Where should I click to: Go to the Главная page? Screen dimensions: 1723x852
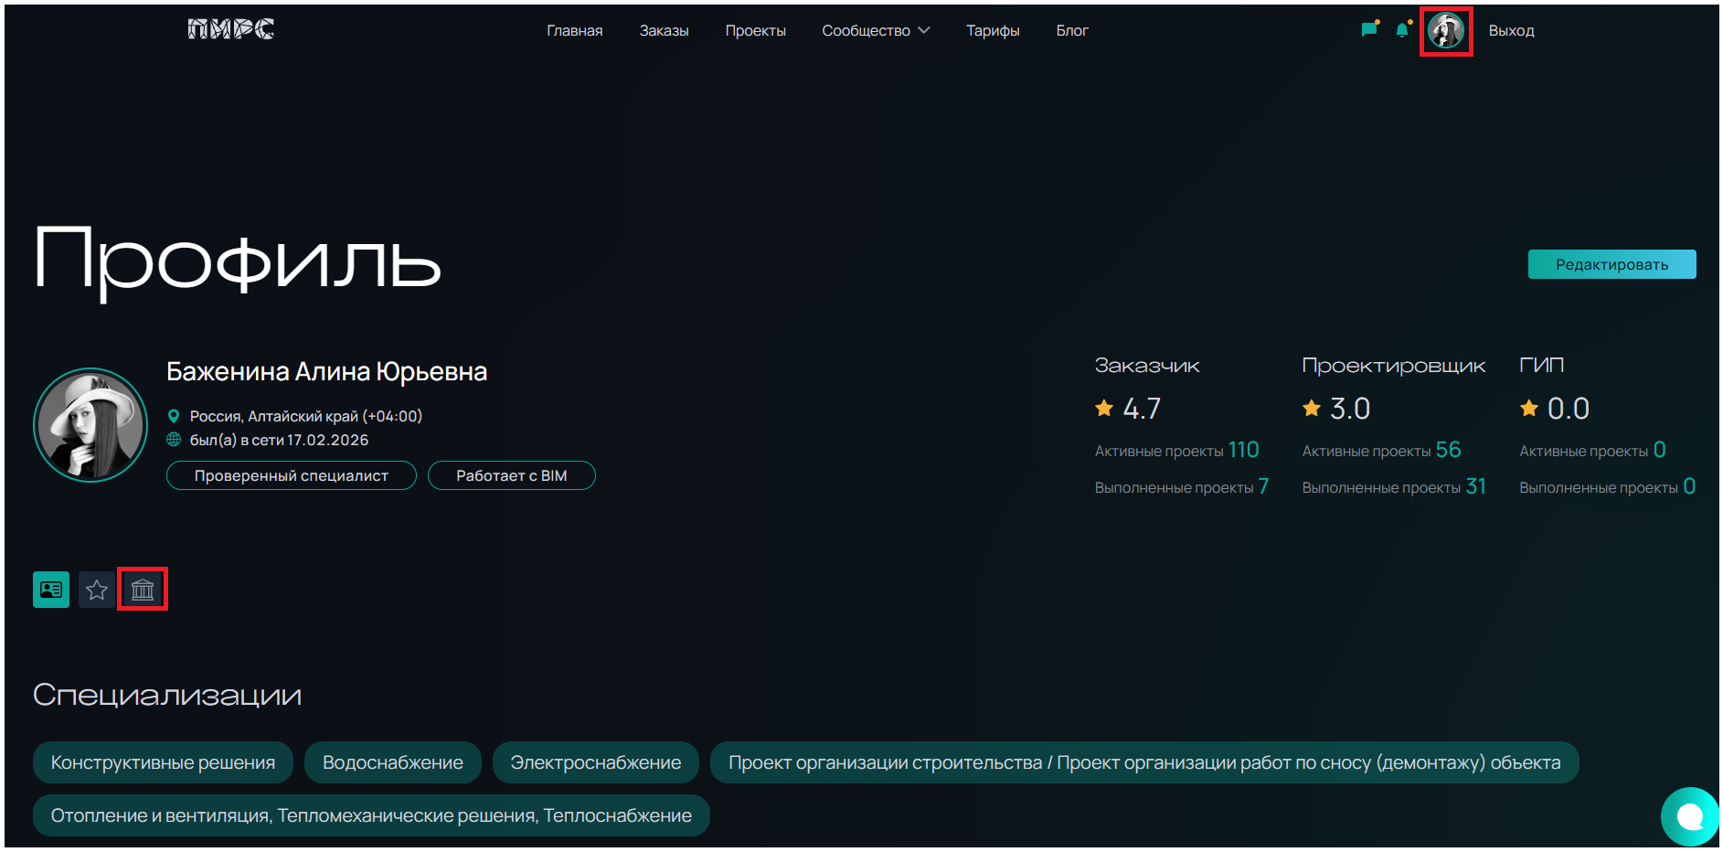[x=574, y=30]
